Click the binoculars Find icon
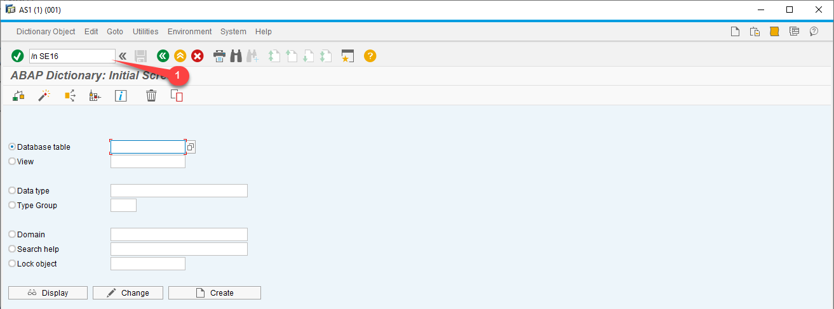 click(x=236, y=56)
